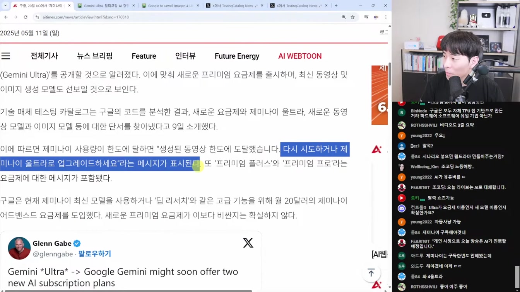Viewport: 520px width, 292px height.
Task: Select chat message 'AI가 유튜버를 ㄷ'
Action: pyautogui.click(x=450, y=177)
